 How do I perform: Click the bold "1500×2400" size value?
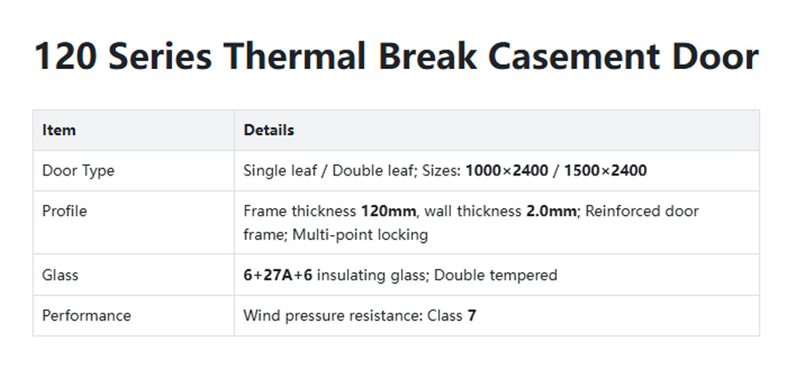point(605,171)
